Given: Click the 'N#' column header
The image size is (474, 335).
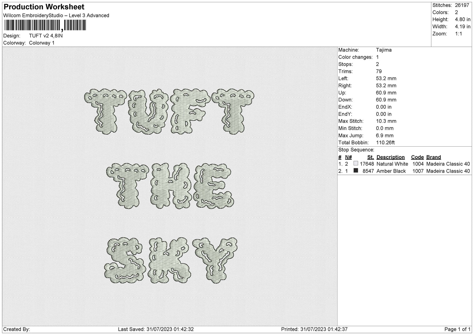Looking at the screenshot, I should pos(348,157).
